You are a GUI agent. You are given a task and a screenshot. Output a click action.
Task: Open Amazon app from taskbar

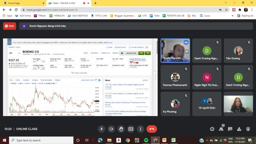118,140
